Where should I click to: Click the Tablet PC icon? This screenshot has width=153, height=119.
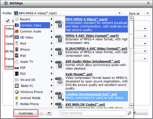click(x=17, y=86)
